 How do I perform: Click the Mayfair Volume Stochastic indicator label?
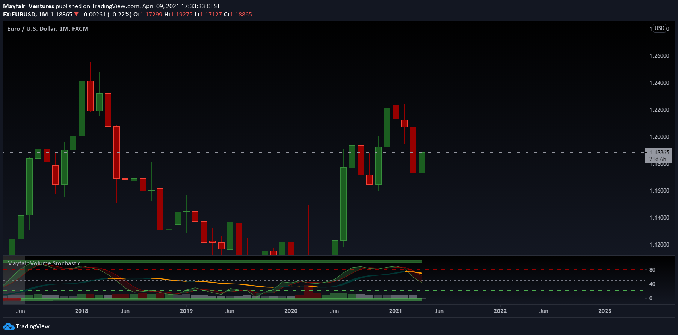(44, 263)
